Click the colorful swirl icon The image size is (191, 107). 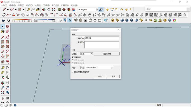174,20
